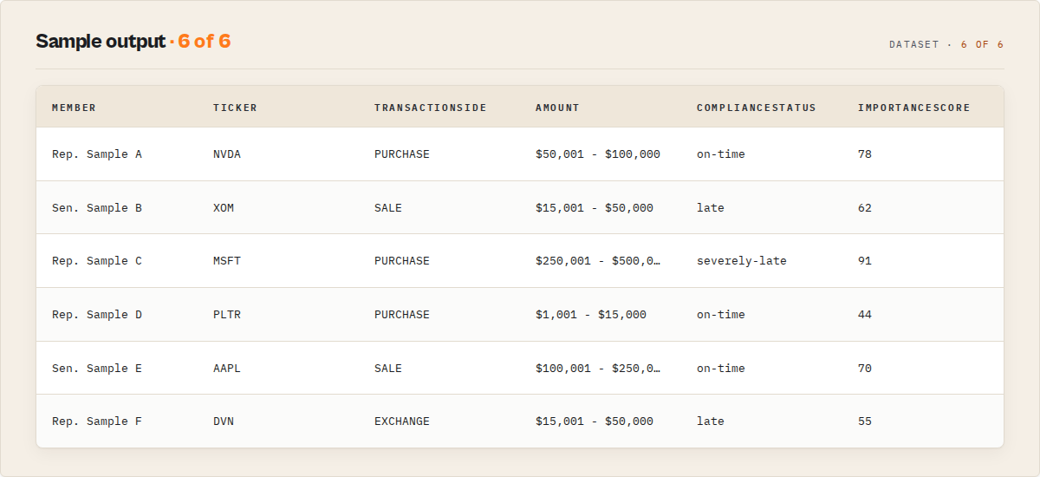Click the AMOUNT column header
This screenshot has height=477, width=1040.
click(557, 108)
